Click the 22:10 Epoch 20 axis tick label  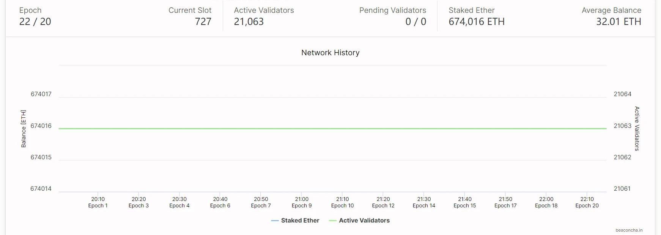click(587, 202)
